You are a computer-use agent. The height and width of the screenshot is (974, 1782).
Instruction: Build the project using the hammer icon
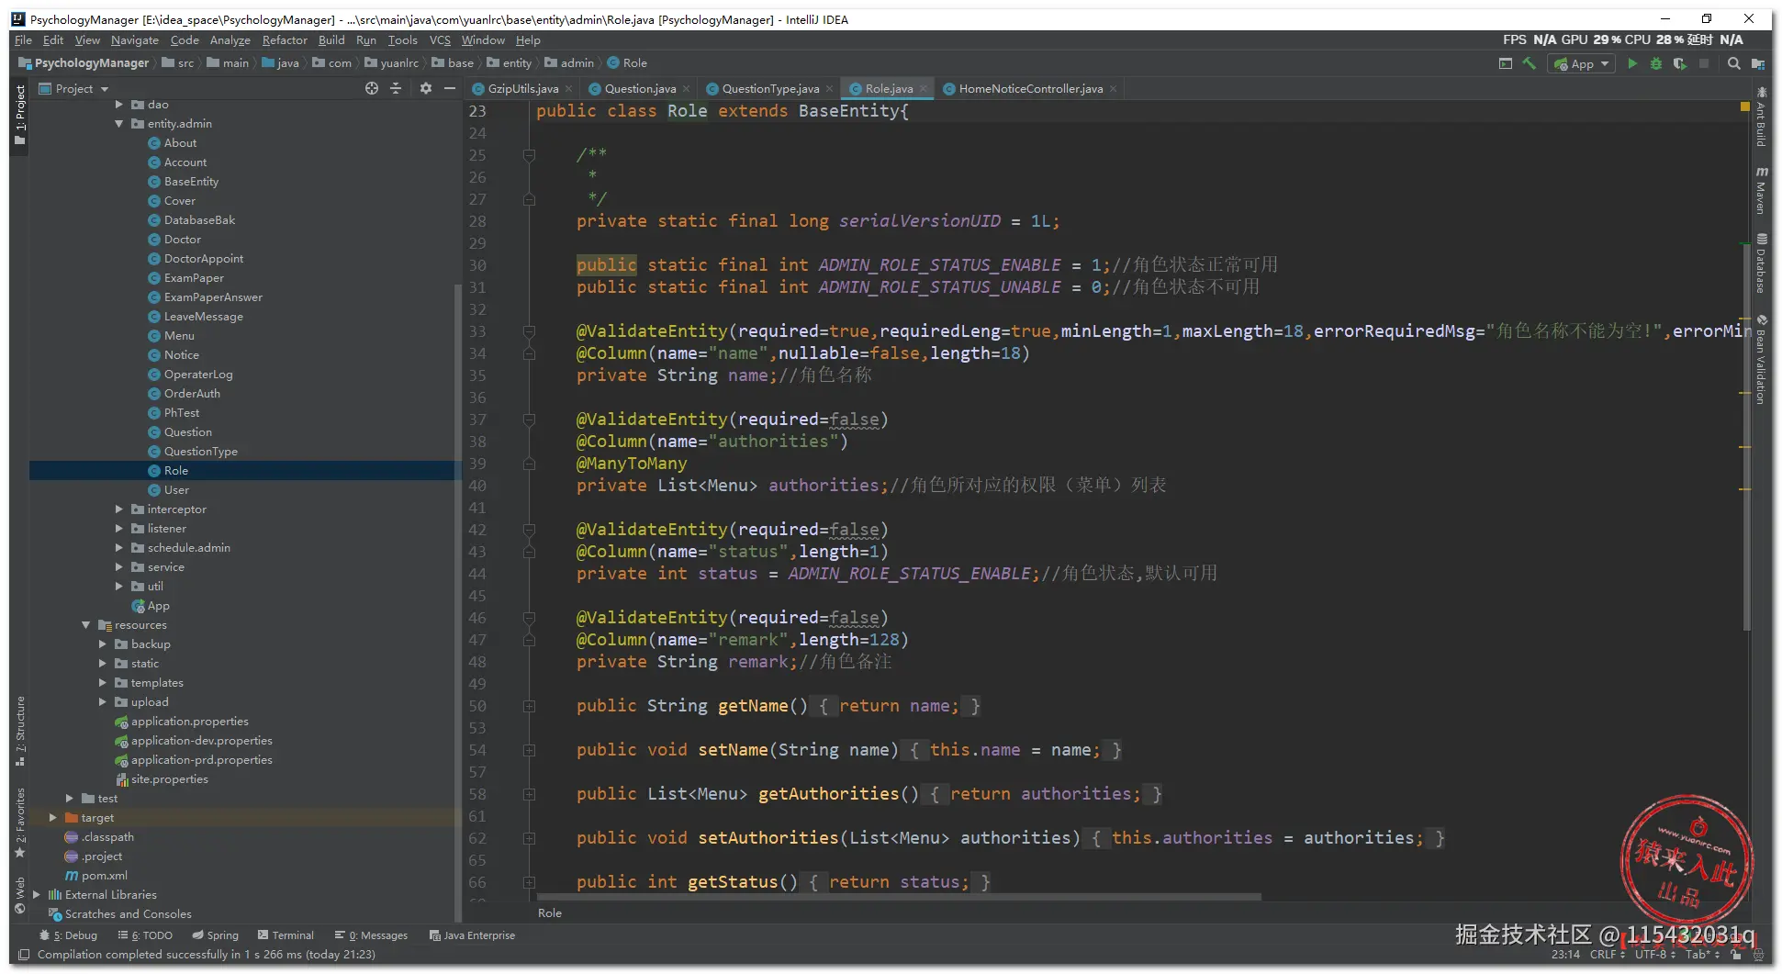[x=1530, y=63]
